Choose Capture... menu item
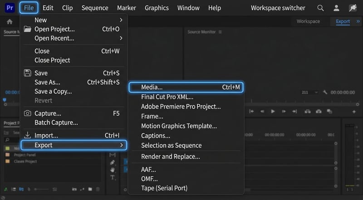Image resolution: width=363 pixels, height=200 pixels. [74, 113]
